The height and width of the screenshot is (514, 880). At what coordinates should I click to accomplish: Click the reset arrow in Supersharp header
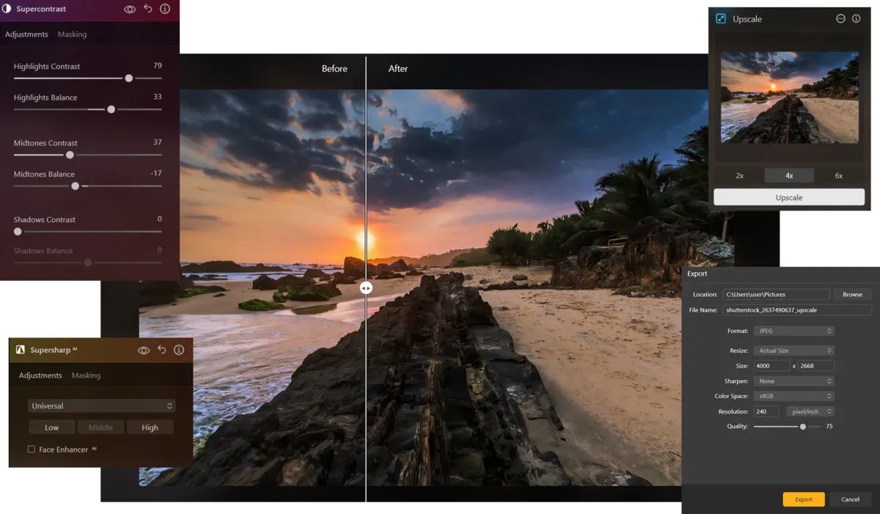coord(161,350)
